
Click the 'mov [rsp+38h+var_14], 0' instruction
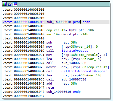pos(72,47)
